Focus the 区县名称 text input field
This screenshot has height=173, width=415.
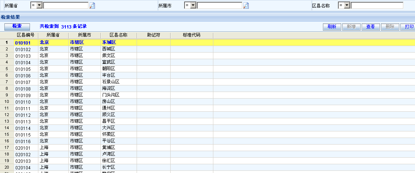pos(377,5)
